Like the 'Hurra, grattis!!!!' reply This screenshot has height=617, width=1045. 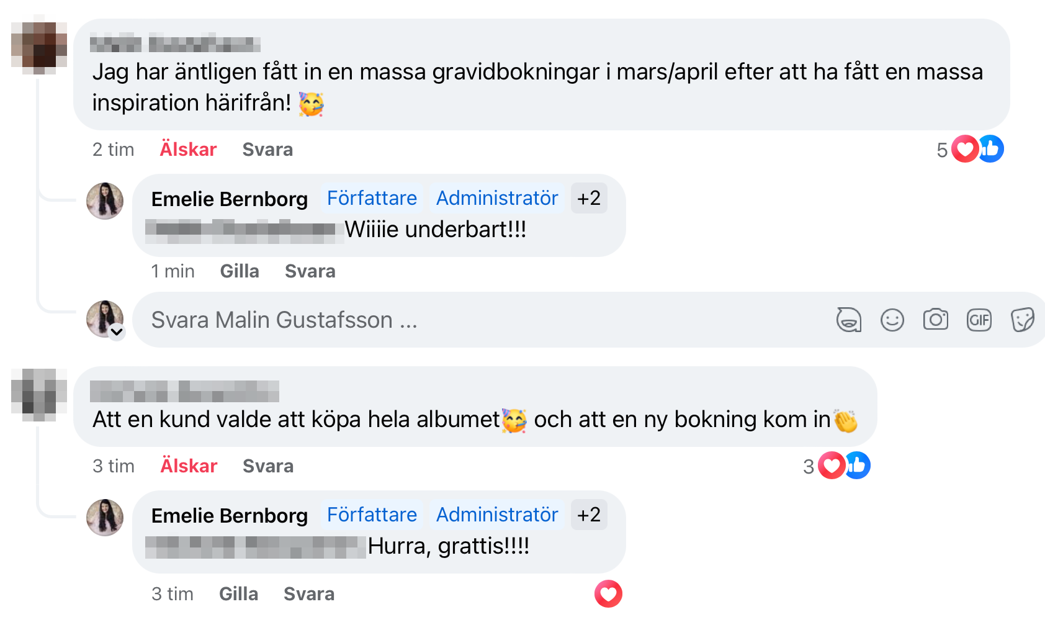click(238, 594)
